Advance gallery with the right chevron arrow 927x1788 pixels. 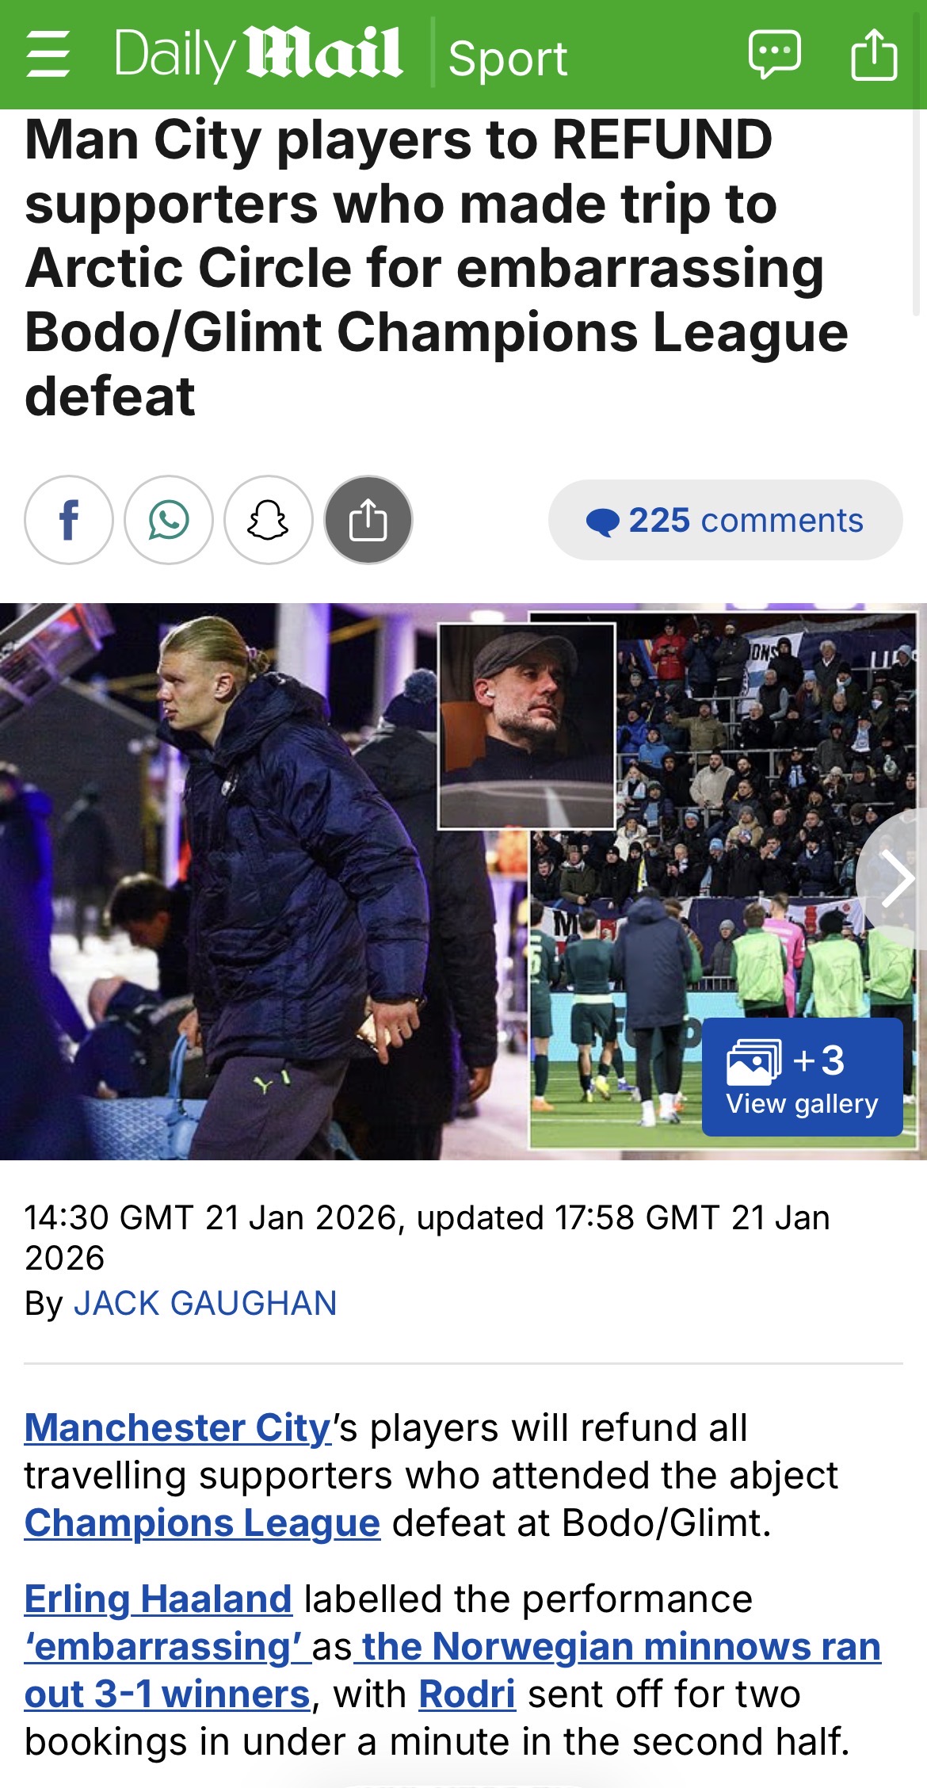click(x=895, y=878)
